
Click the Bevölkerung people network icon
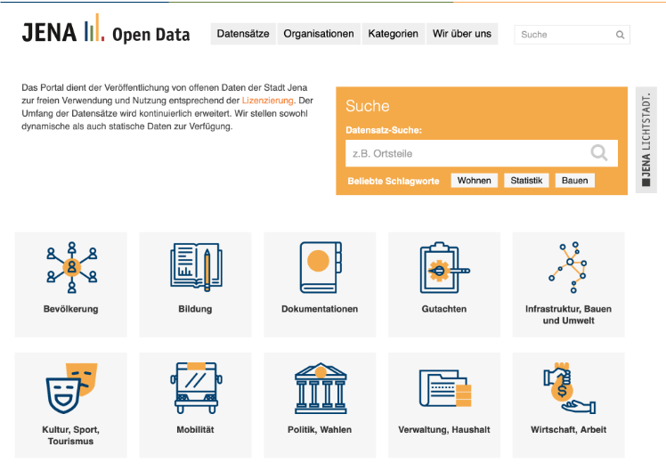click(x=71, y=266)
